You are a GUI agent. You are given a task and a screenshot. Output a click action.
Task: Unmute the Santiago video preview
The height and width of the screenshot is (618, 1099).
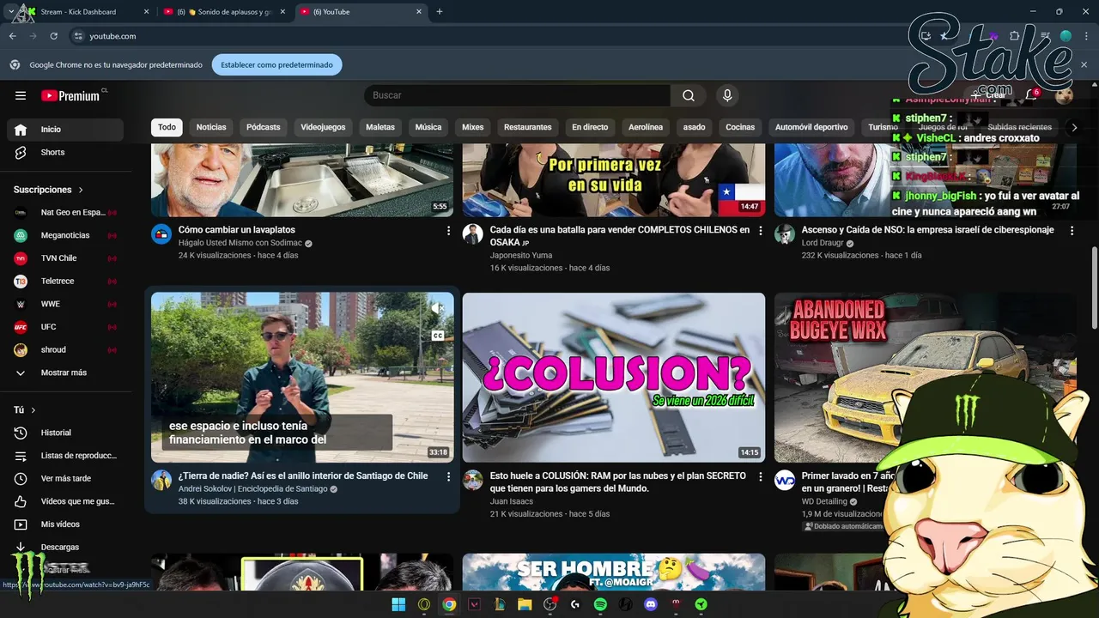(438, 307)
